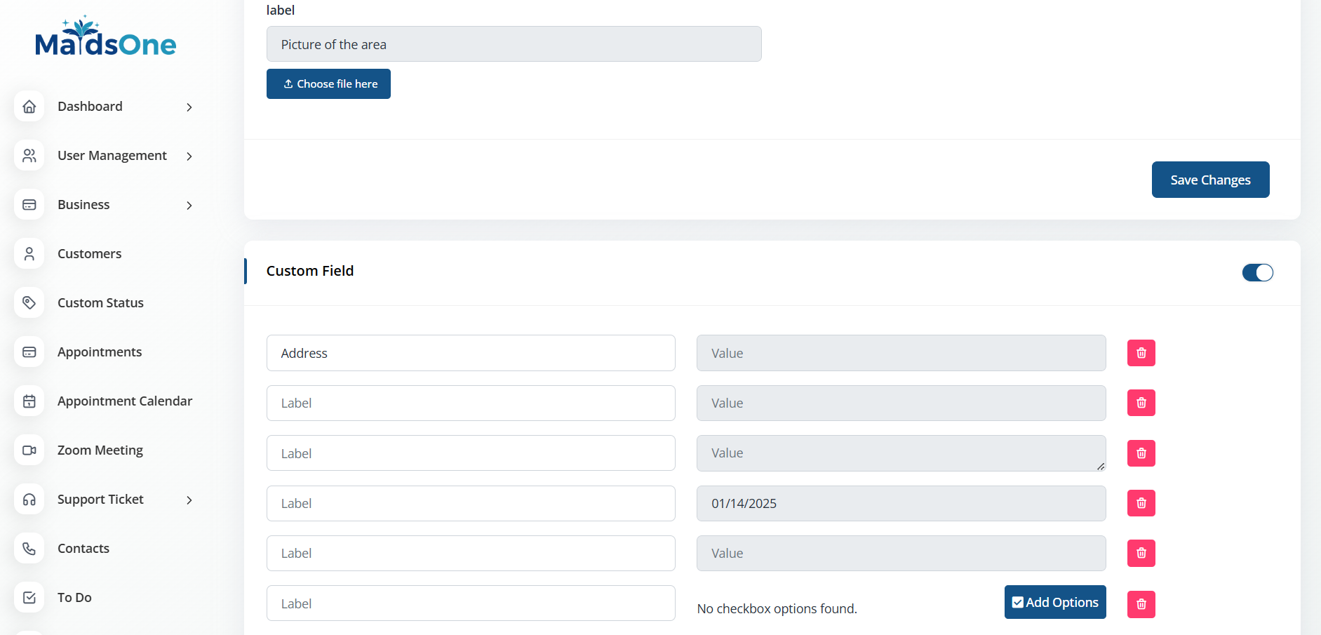Image resolution: width=1321 pixels, height=635 pixels.
Task: Click the Choose file here button
Action: tap(328, 84)
